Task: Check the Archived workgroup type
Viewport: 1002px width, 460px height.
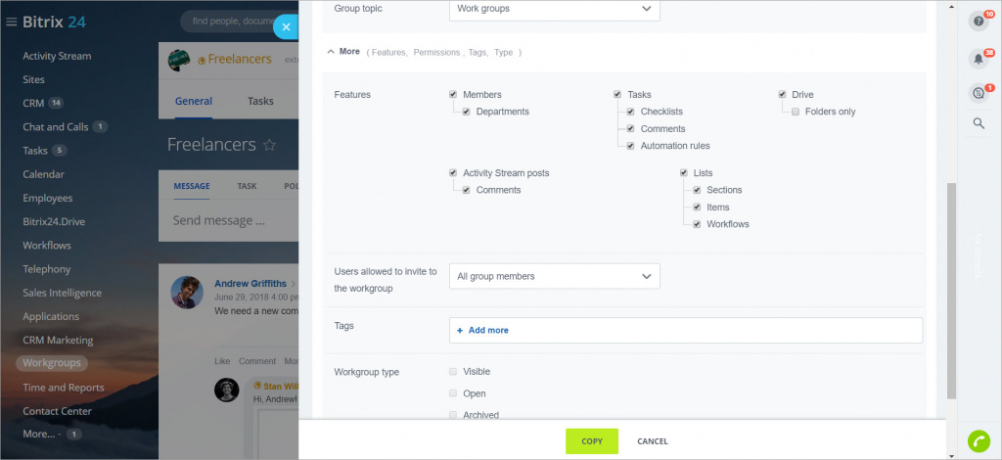Action: pos(453,415)
